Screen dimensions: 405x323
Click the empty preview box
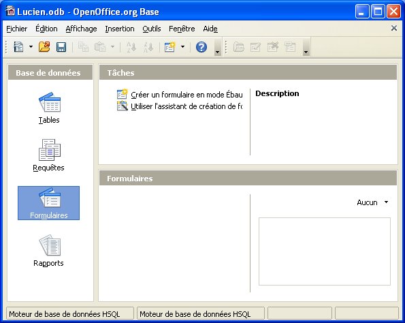pyautogui.click(x=325, y=251)
